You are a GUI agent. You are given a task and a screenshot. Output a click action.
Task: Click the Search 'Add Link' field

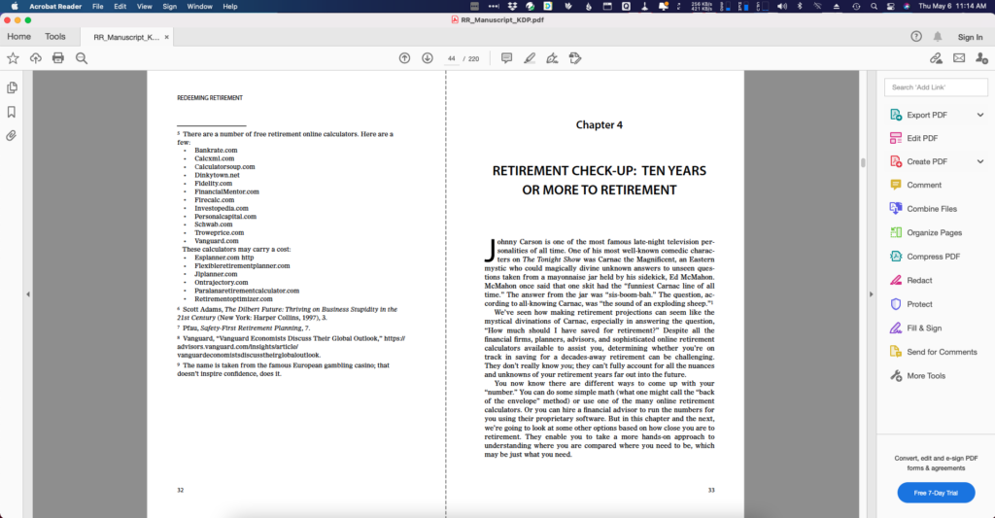[x=936, y=86]
